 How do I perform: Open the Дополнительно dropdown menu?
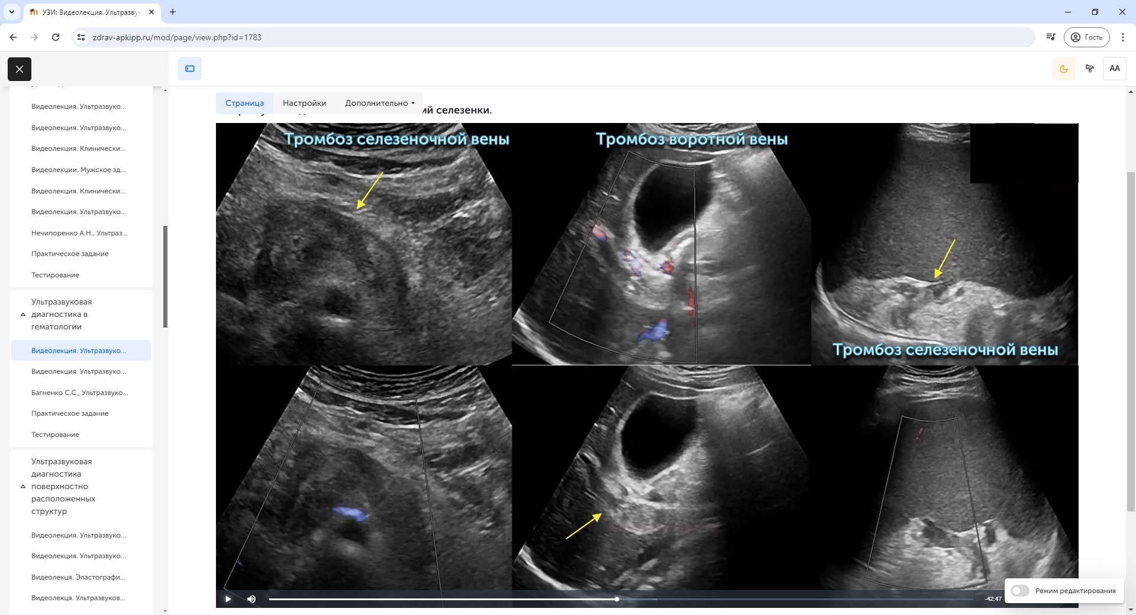[379, 103]
